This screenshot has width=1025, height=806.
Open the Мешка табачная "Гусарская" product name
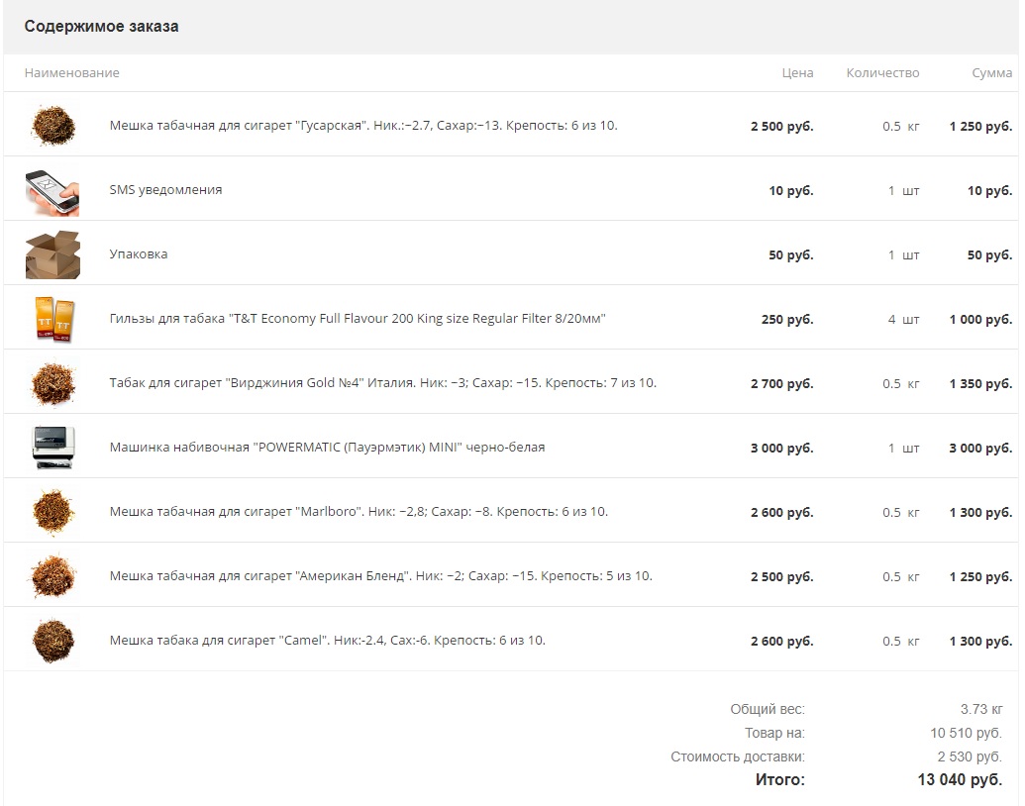(362, 126)
